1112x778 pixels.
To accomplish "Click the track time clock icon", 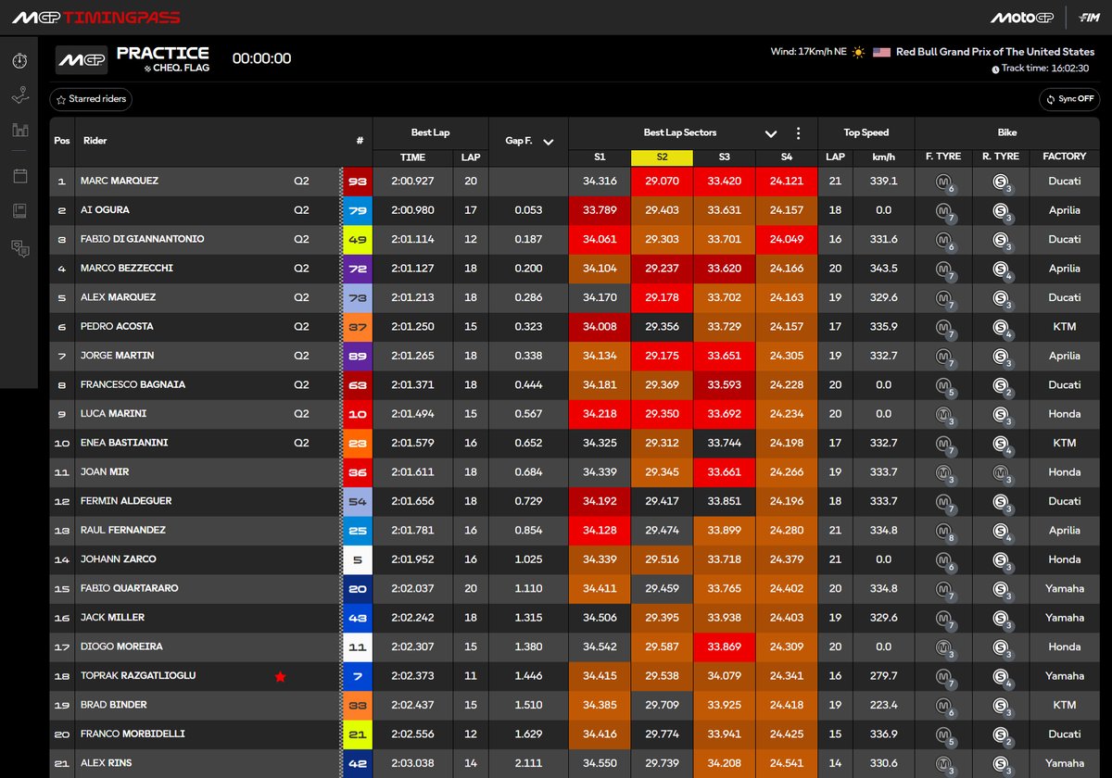I will (995, 69).
